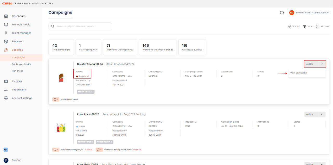Screen dimensions: 333x165
Task: Click the Booking requests stat link
Action: 88,50
